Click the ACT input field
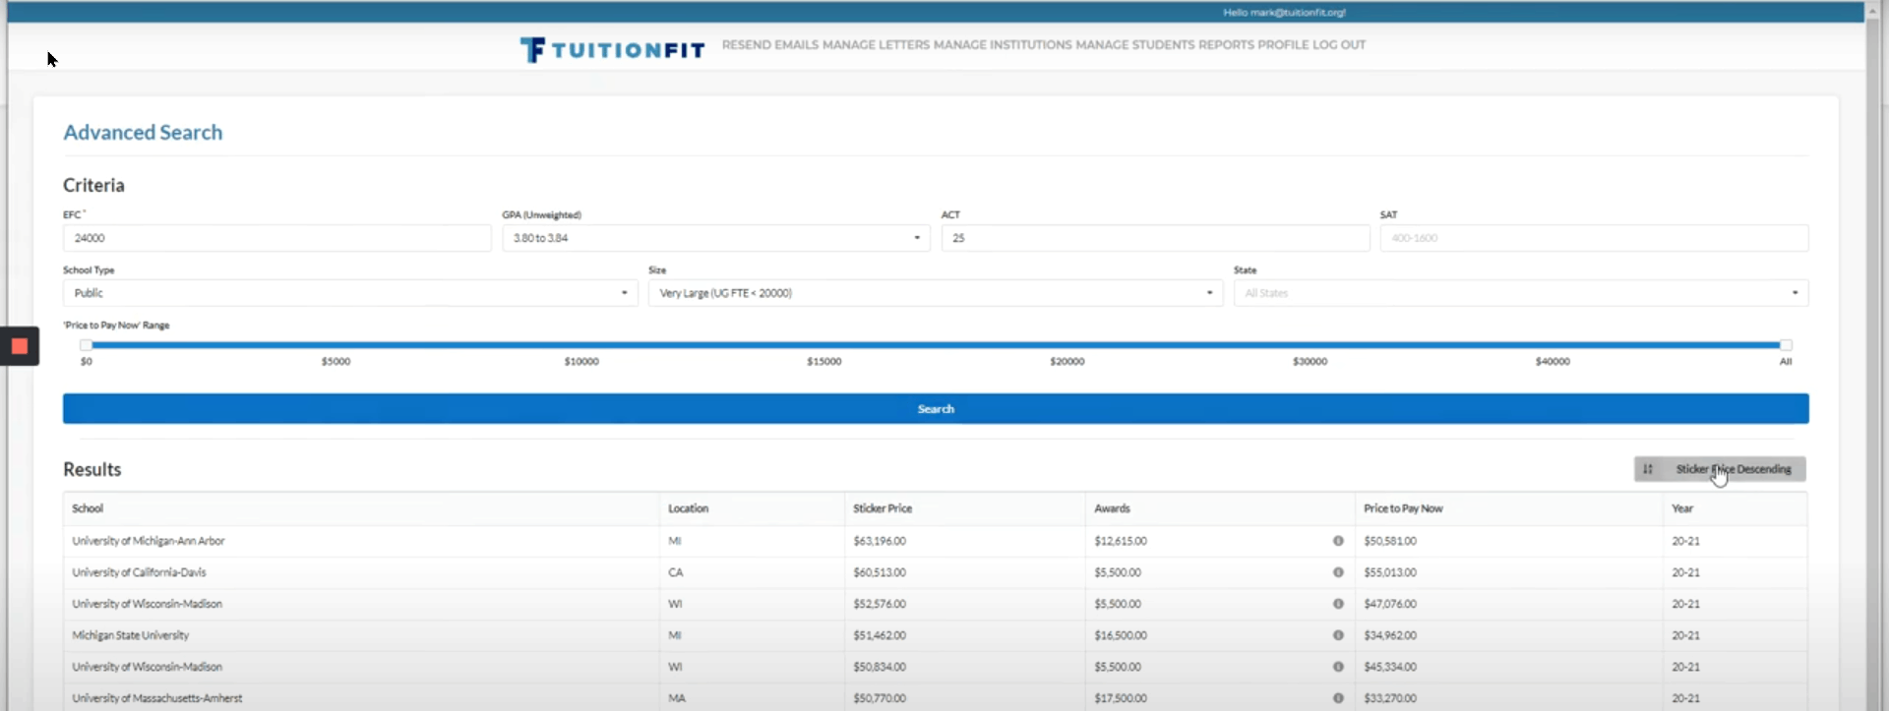Image resolution: width=1889 pixels, height=711 pixels. coord(1155,238)
